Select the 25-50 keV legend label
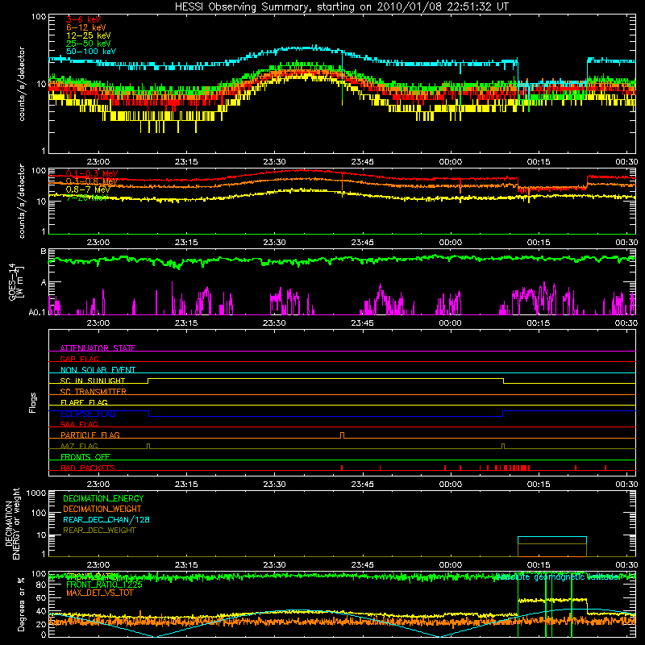The width and height of the screenshot is (645, 645). pos(88,44)
